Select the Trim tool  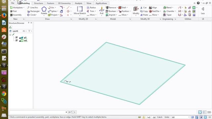click(90, 11)
